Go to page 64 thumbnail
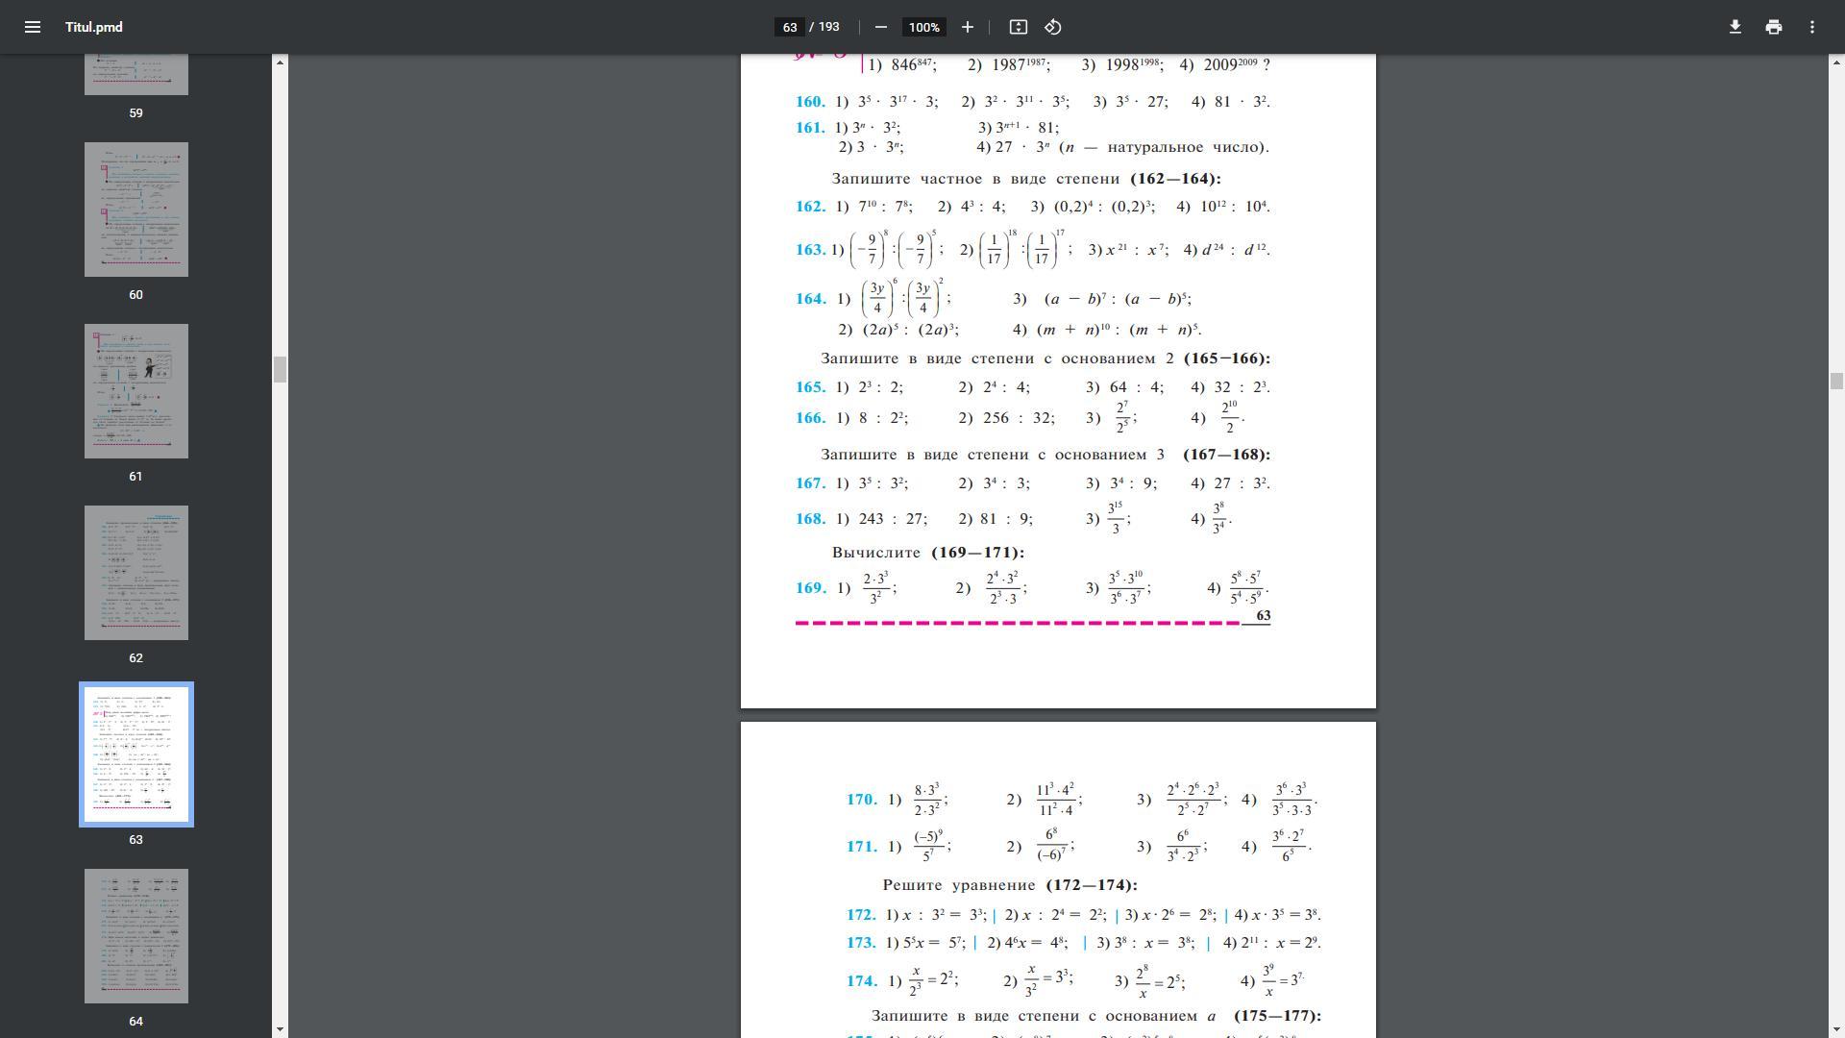The height and width of the screenshot is (1038, 1845). 135,936
